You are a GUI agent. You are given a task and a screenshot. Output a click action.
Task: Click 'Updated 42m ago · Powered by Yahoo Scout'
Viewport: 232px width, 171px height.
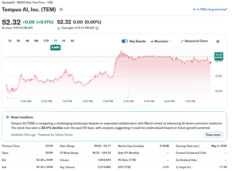pos(42,135)
